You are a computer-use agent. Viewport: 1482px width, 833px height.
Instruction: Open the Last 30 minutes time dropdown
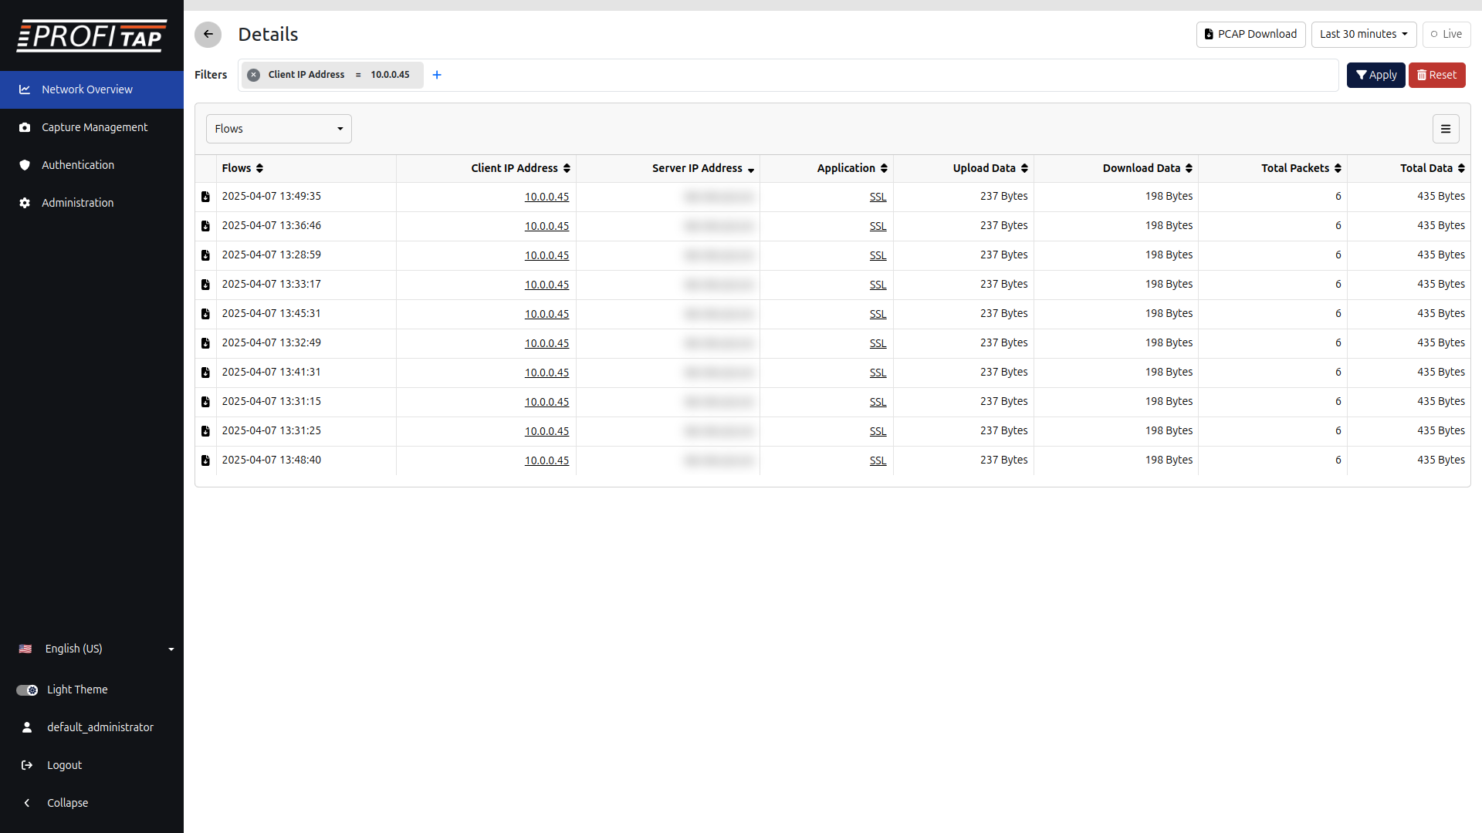[x=1363, y=34]
